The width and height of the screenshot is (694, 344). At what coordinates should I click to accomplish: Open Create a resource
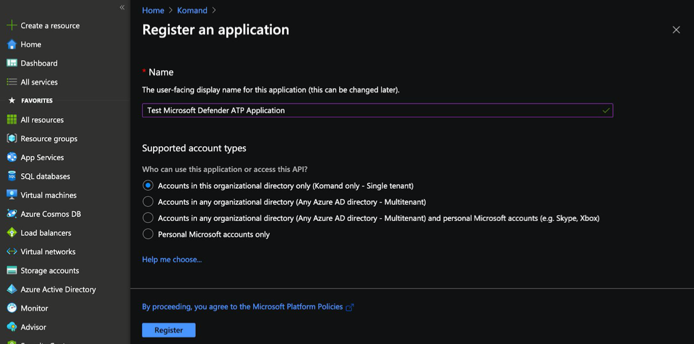(50, 25)
